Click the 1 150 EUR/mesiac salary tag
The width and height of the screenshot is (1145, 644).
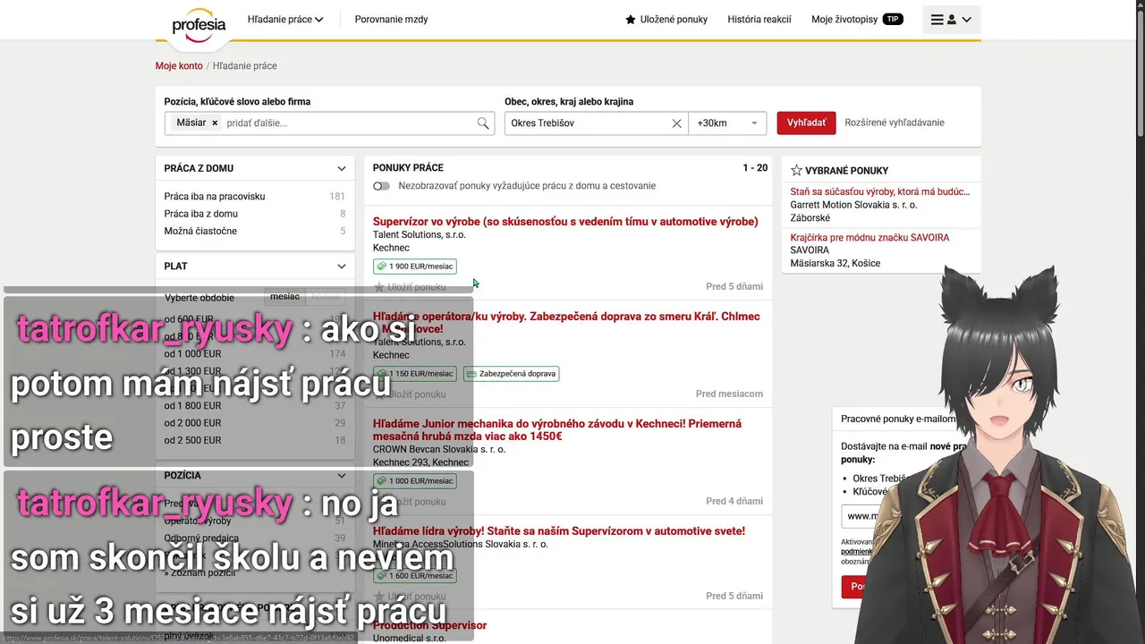[415, 374]
